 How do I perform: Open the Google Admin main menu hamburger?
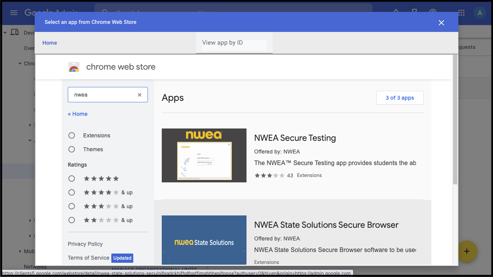tap(14, 13)
